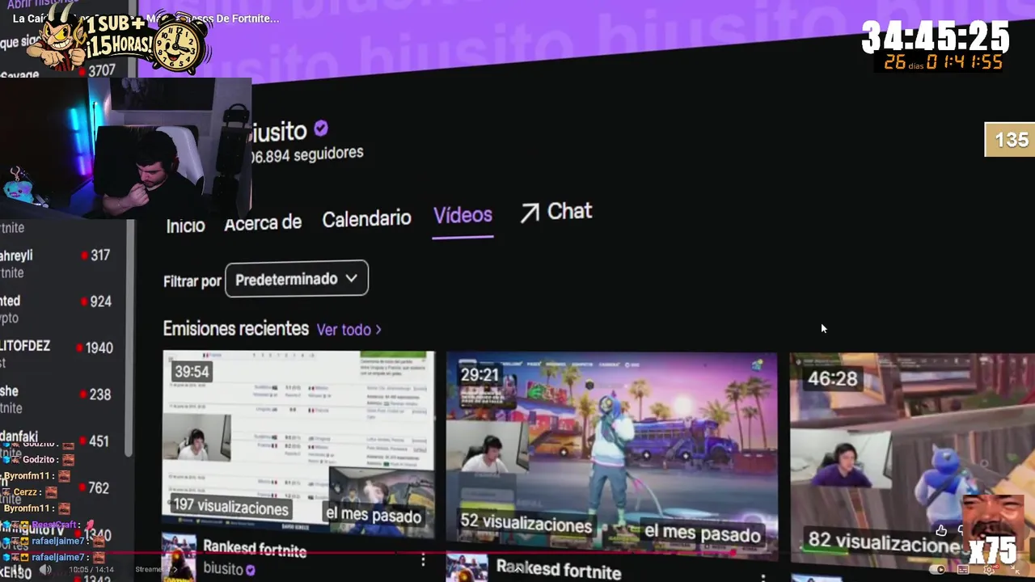Click 'Rankesd fortnite' title under the 29:21 video

558,569
